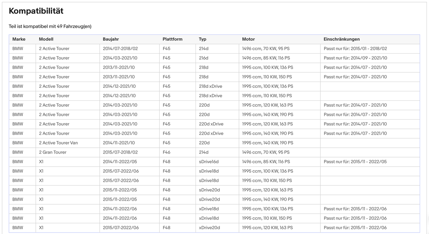Click restriction 'Passt nur für: 2014/09 - 2021/10'
Image resolution: width=429 pixels, height=234 pixels.
[355, 58]
